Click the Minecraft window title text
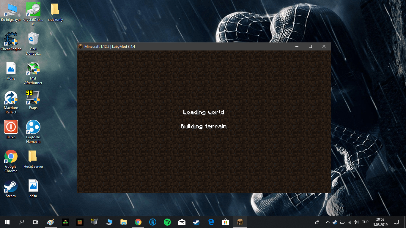The image size is (406, 228). click(110, 47)
